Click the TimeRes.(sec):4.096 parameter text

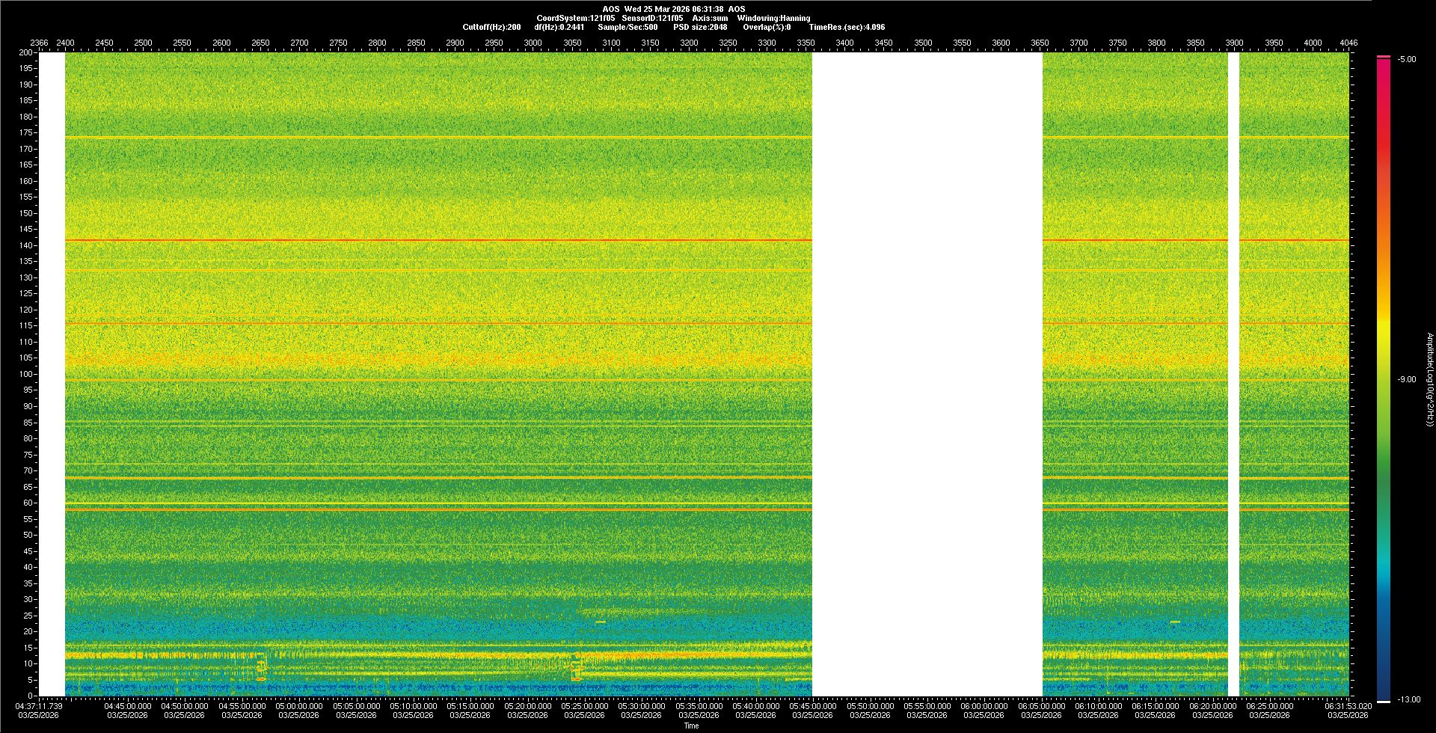pyautogui.click(x=847, y=27)
